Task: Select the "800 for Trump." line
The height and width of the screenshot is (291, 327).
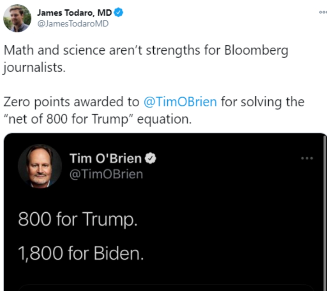Action: pos(78,219)
